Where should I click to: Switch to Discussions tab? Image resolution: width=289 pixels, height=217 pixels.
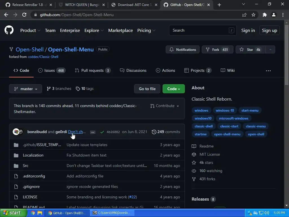click(133, 70)
